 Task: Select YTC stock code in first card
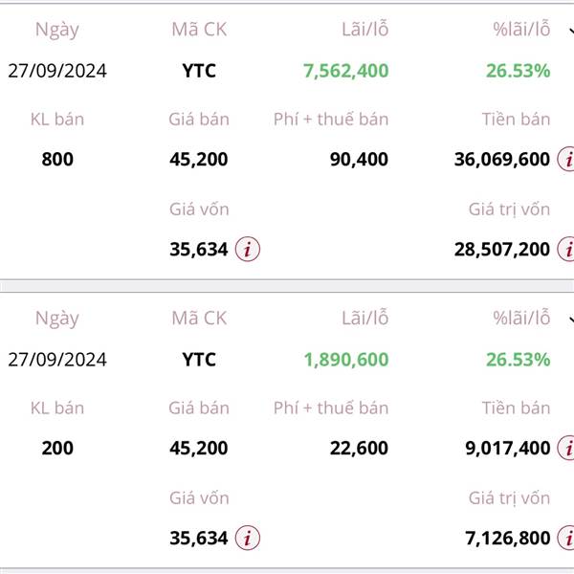click(199, 71)
